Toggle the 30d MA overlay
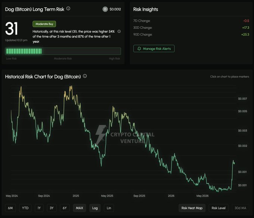 [x=241, y=208]
